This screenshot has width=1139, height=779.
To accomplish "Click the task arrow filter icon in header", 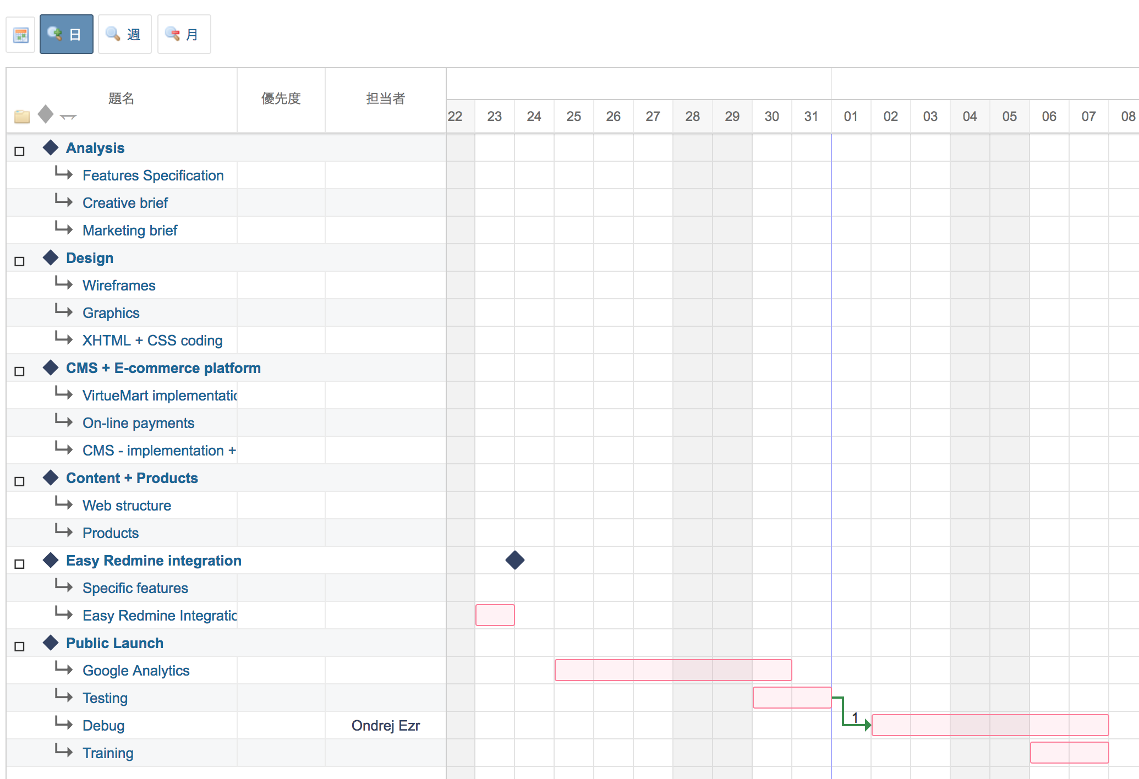I will tap(69, 117).
